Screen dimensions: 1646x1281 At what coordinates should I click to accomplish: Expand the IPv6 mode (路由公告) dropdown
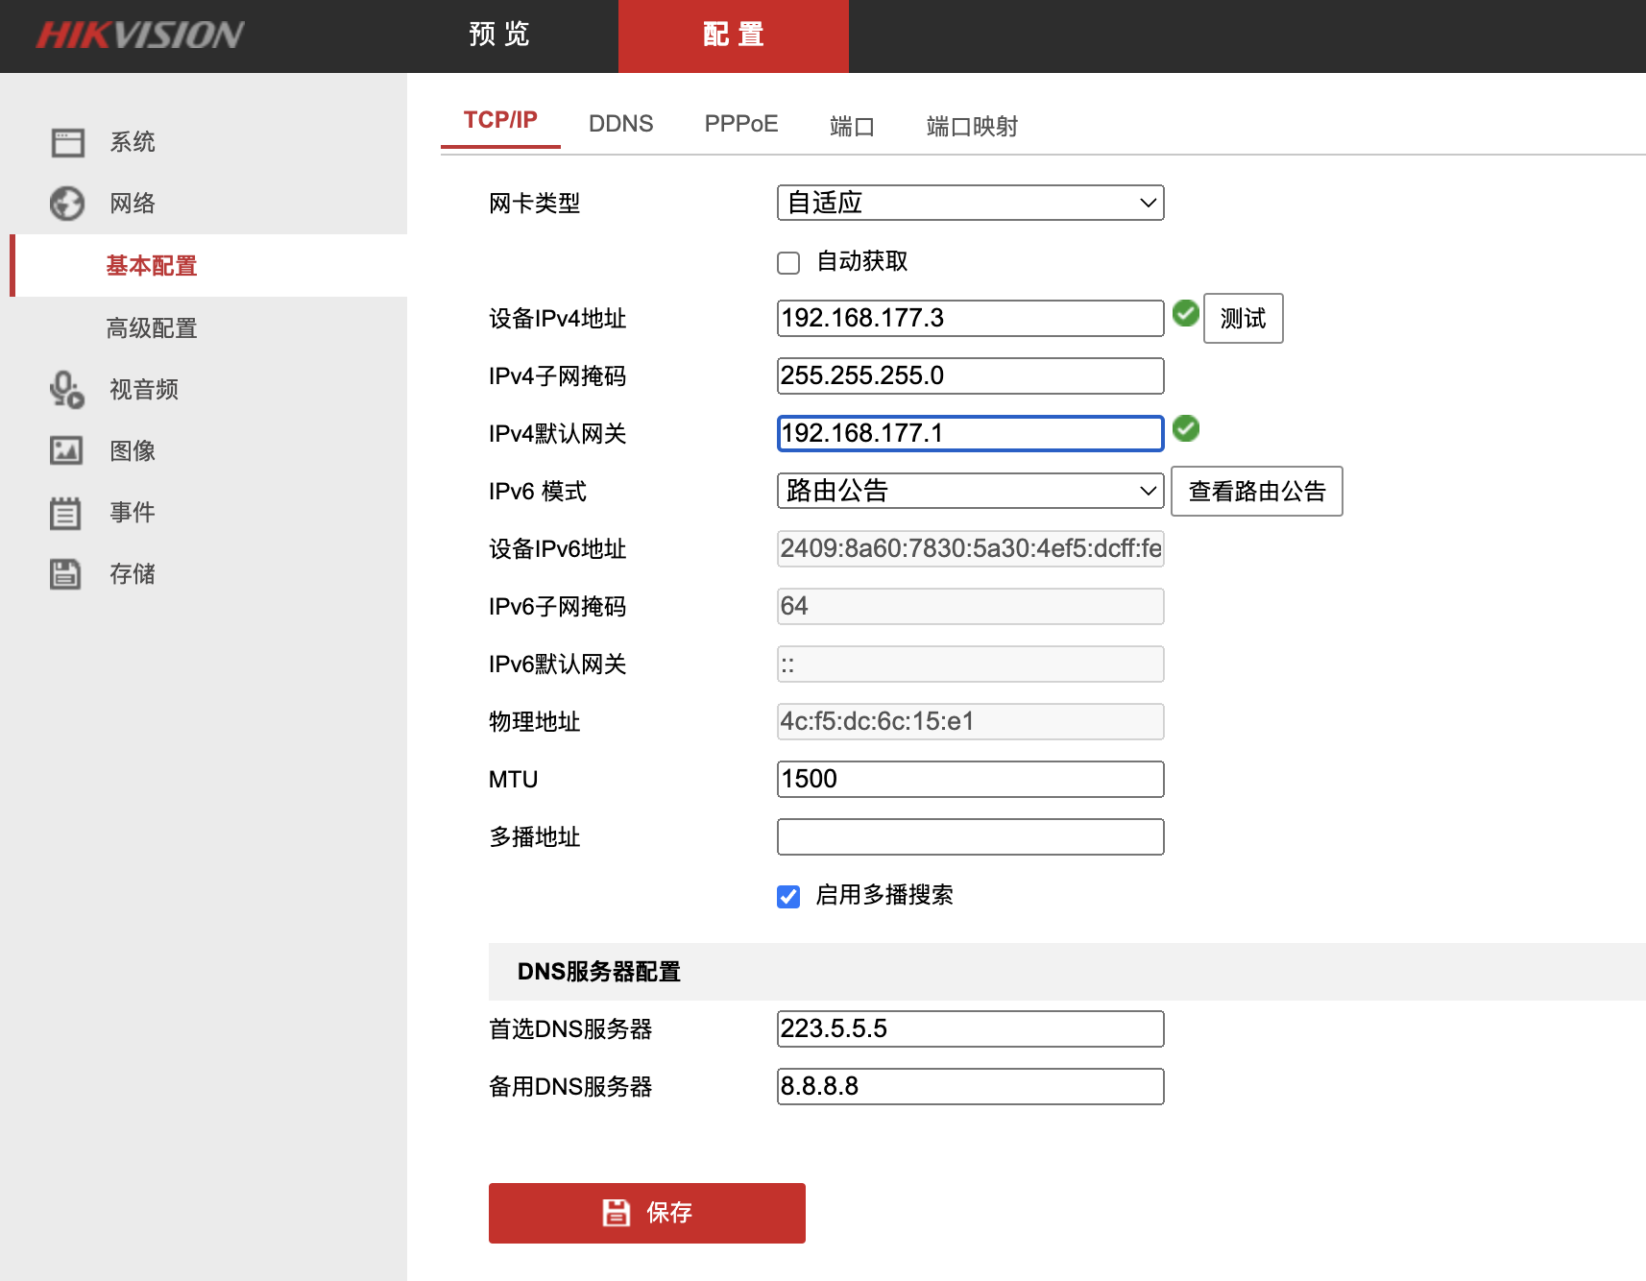click(x=970, y=491)
